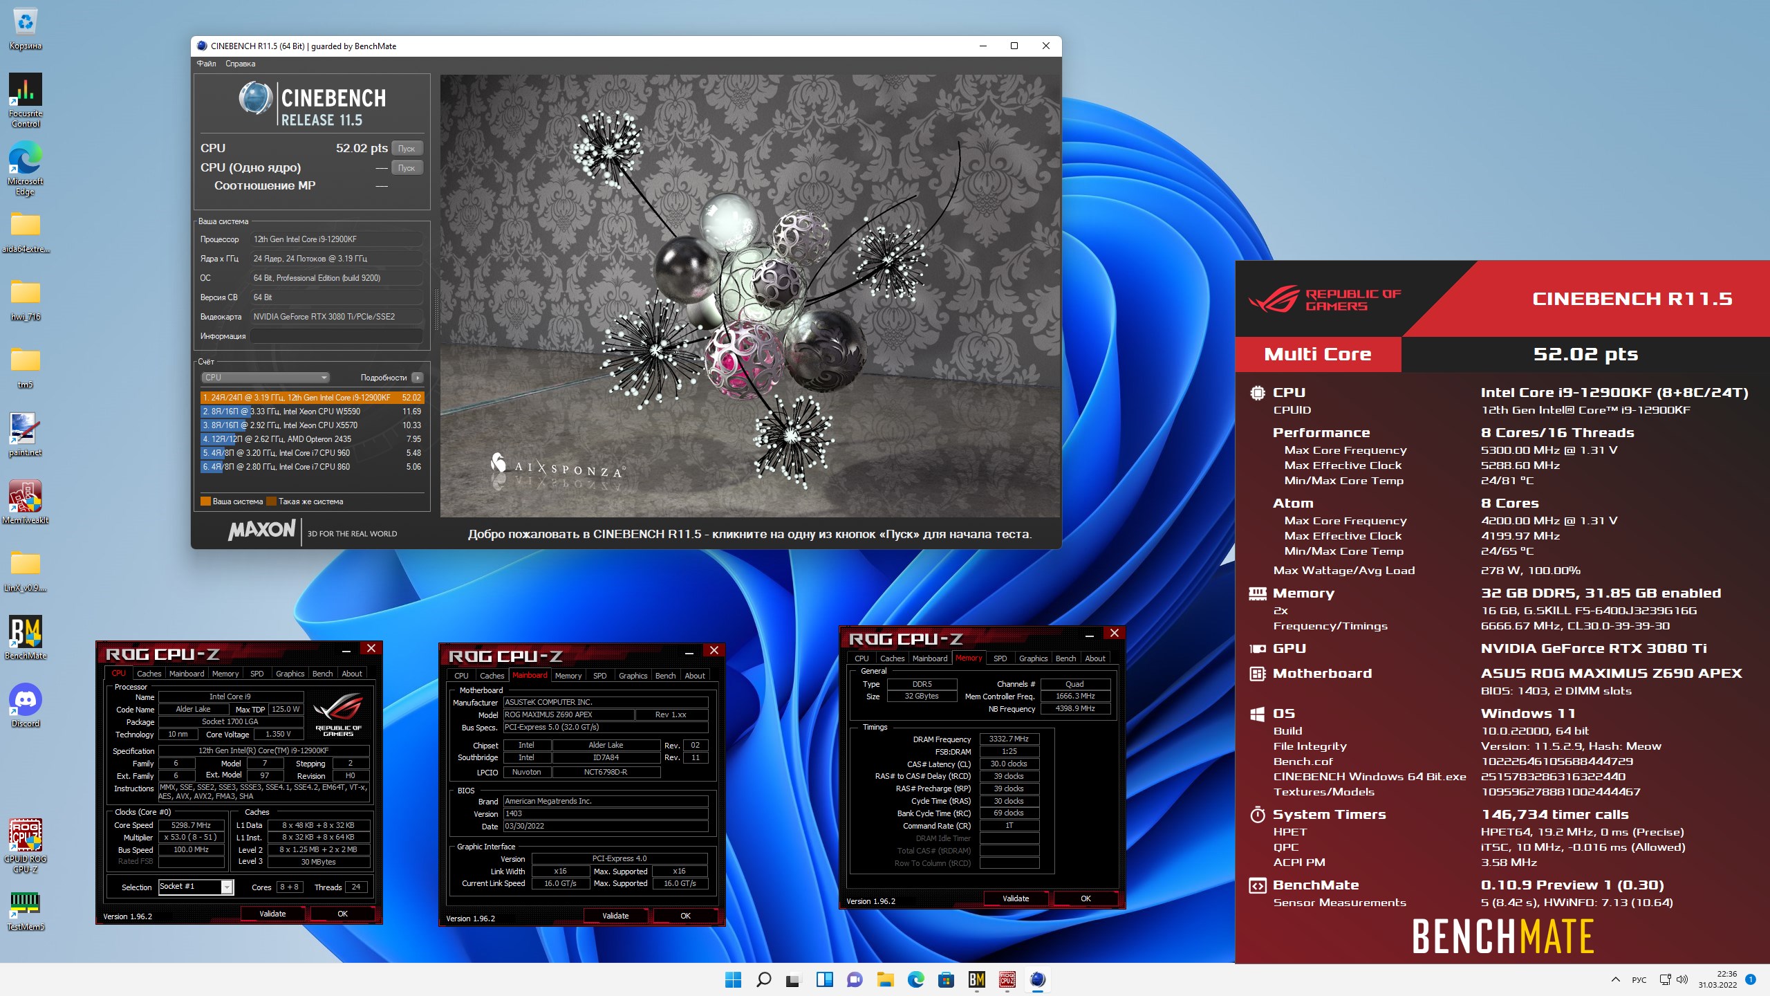Show hidden tray icons chevron
This screenshot has width=1770, height=996.
click(x=1616, y=979)
